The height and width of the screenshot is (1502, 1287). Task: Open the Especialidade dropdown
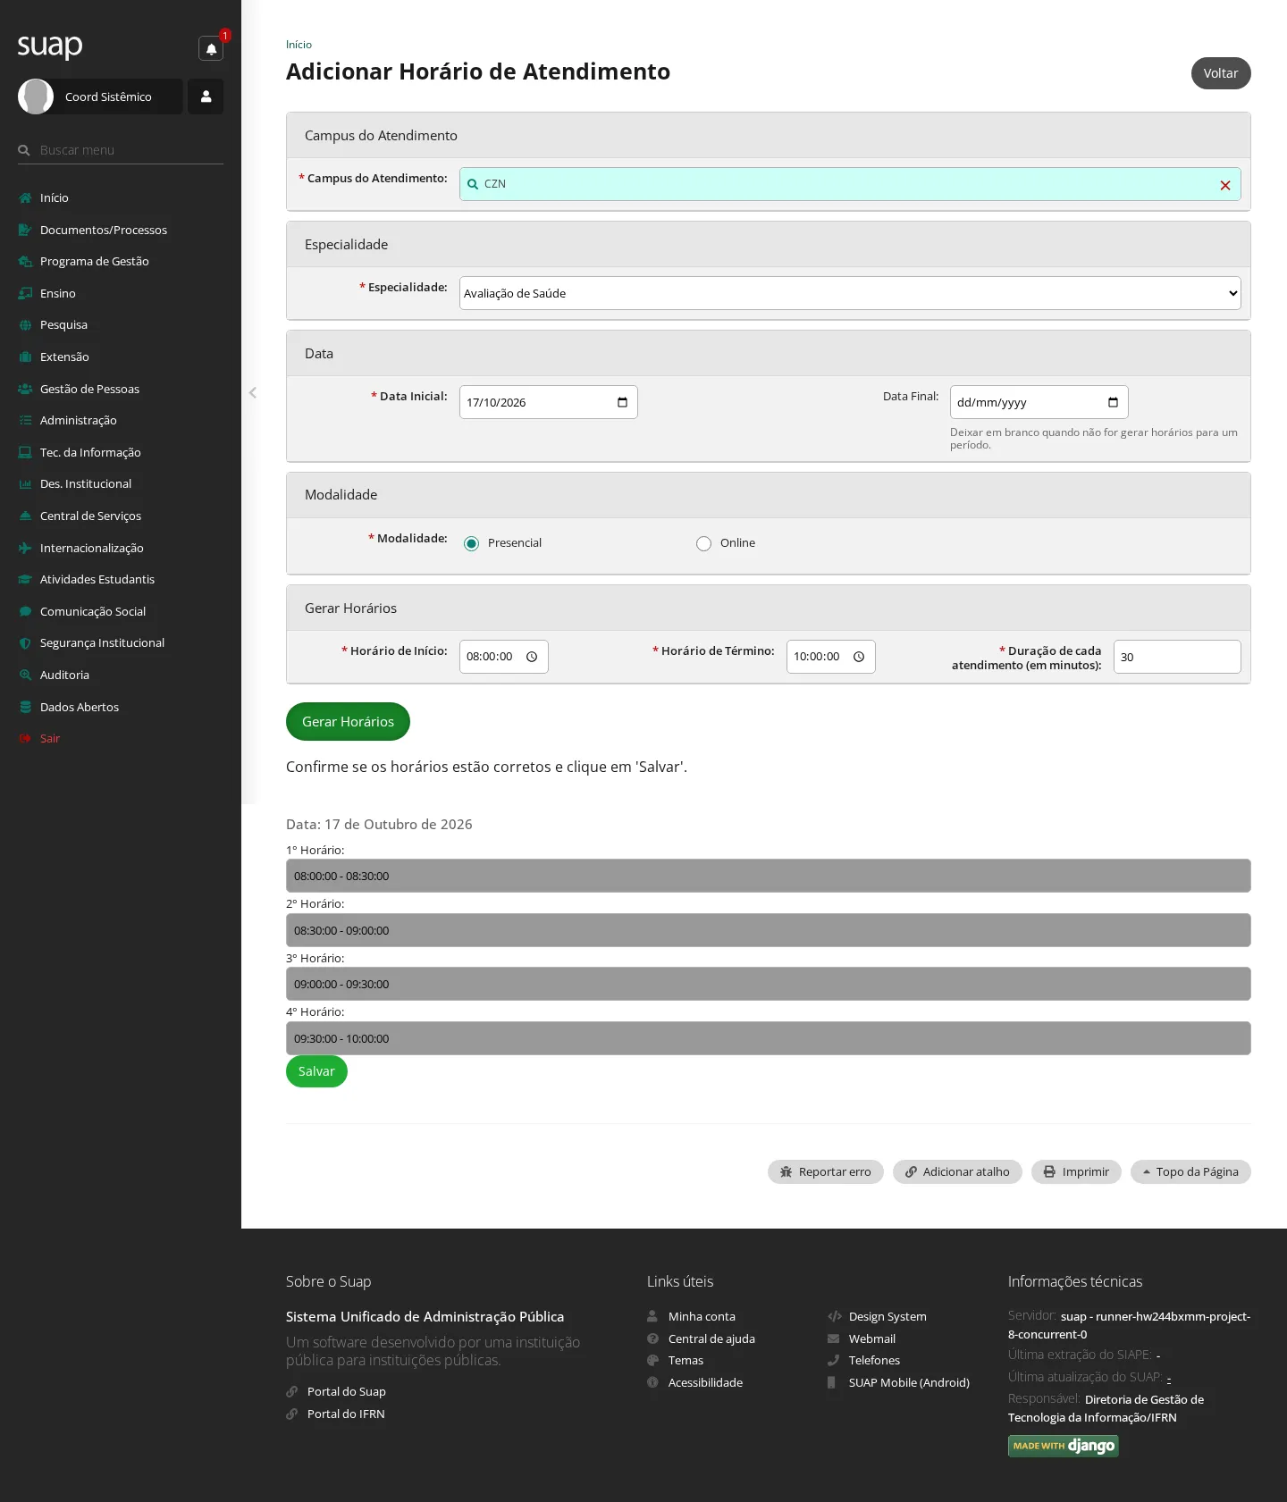pos(850,293)
